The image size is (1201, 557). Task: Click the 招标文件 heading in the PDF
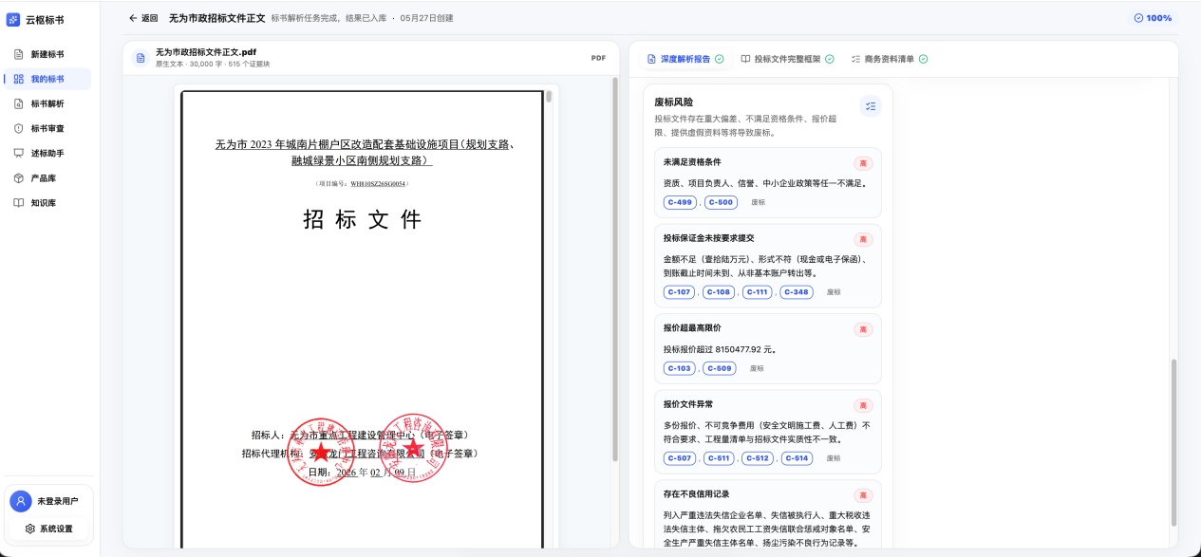[362, 219]
